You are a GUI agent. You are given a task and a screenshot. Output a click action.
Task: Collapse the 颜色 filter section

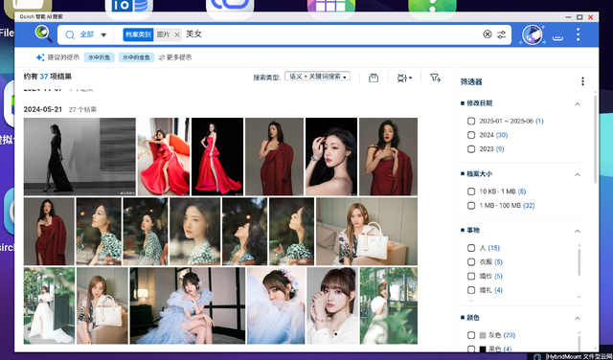(577, 318)
